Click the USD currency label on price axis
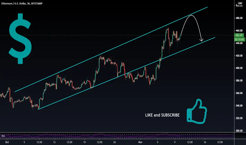Screen dimensions: 246x145 tap(240, 3)
